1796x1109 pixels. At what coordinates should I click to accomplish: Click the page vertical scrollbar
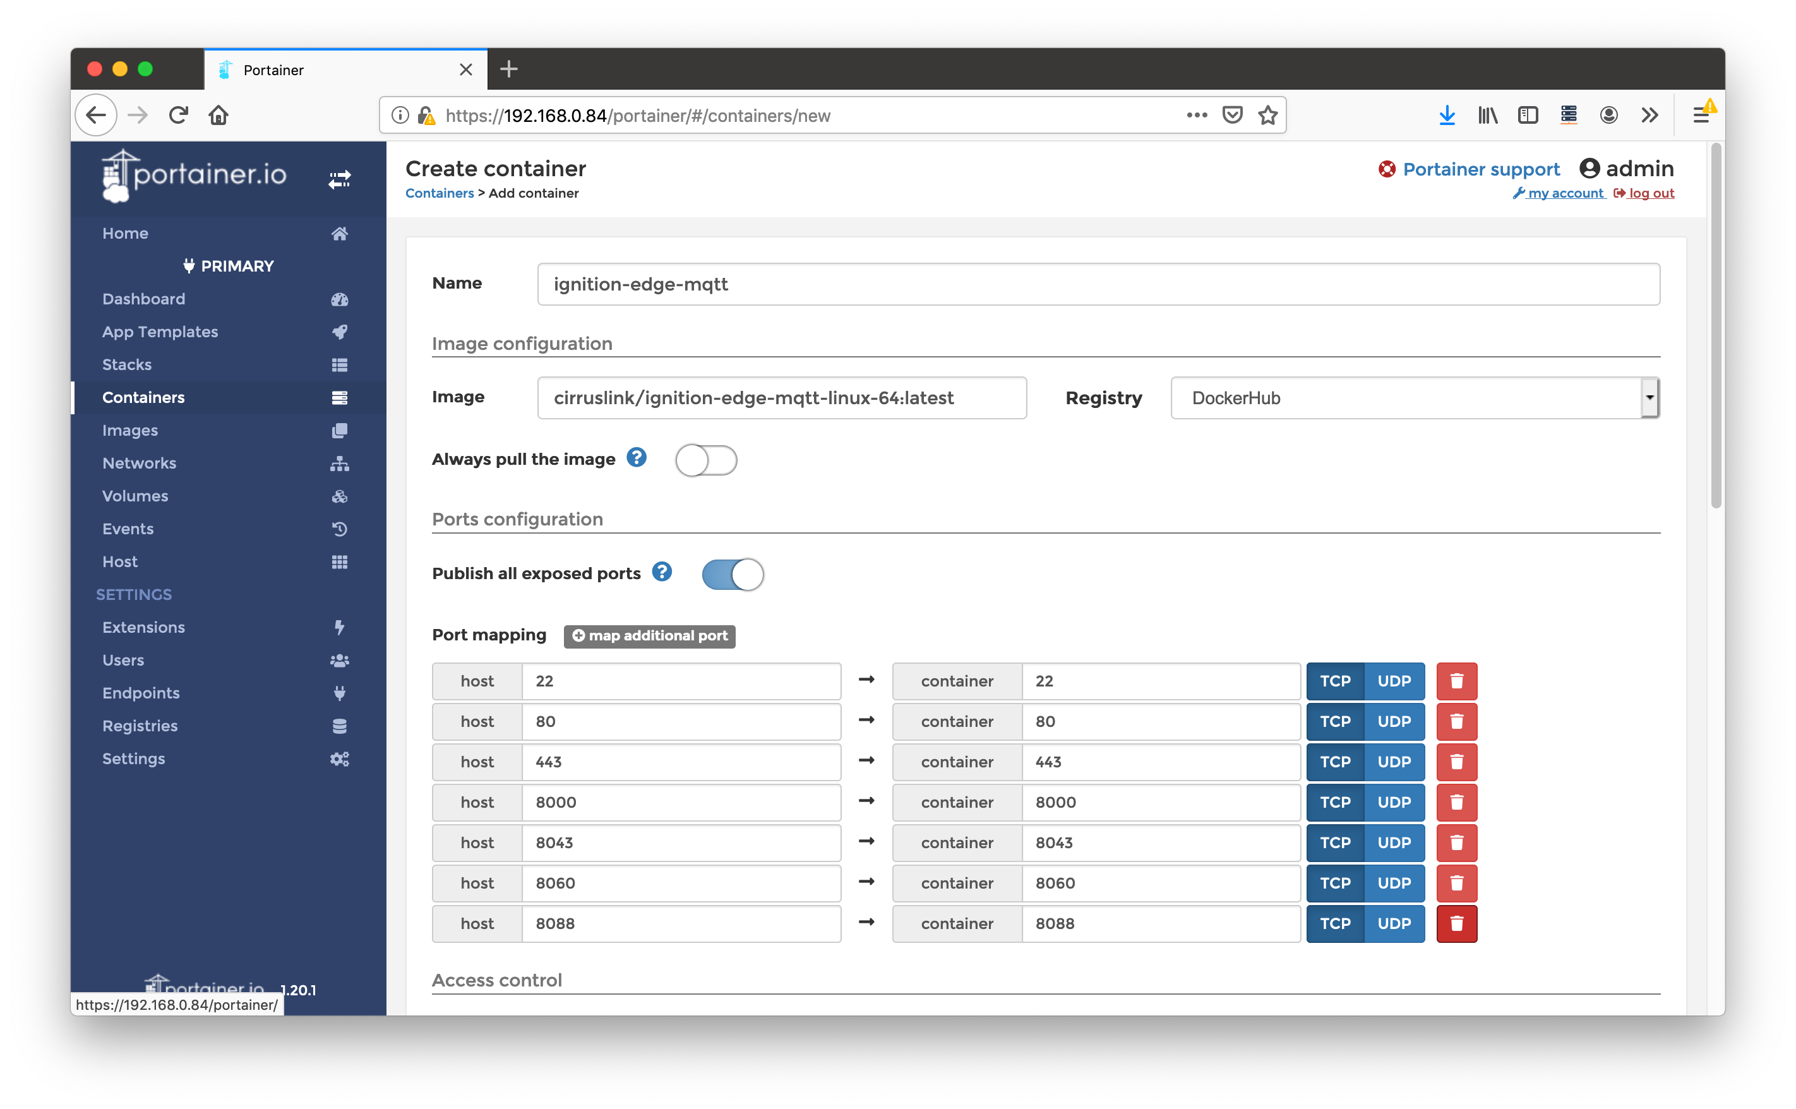tap(1715, 327)
